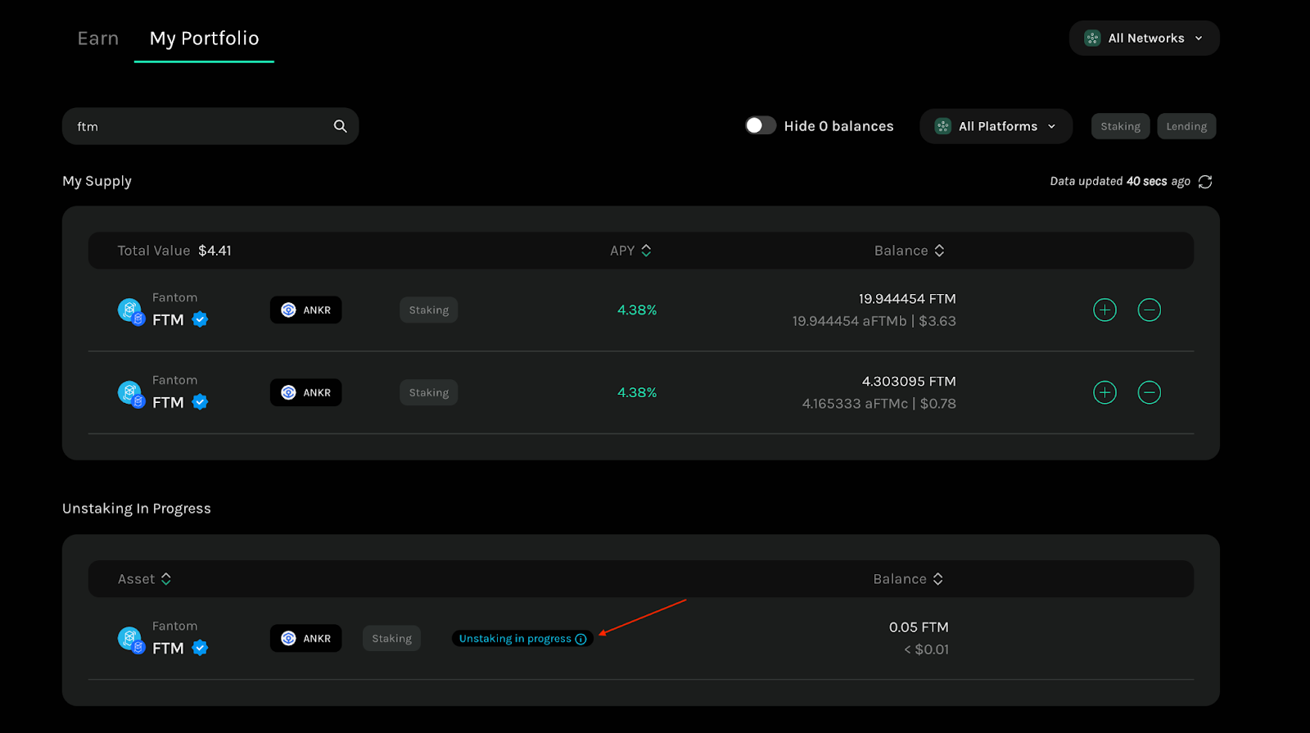Click ANKR badge in unstaking row
This screenshot has width=1310, height=733.
[305, 639]
